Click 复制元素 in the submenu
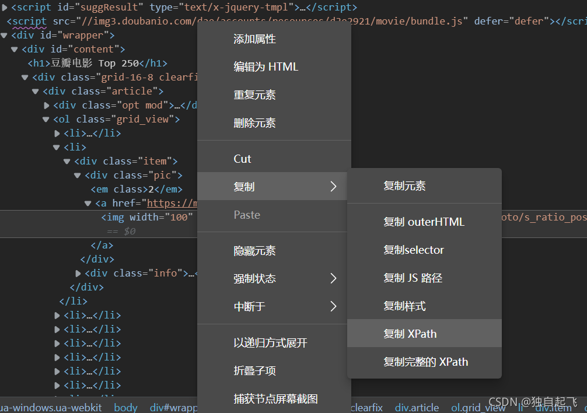Screen dimensions: 587x413 (x=424, y=185)
